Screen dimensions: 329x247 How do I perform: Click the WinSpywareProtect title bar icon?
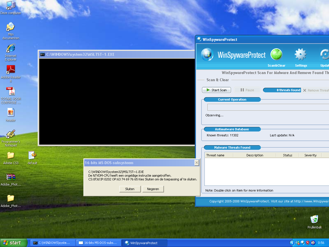click(199, 39)
